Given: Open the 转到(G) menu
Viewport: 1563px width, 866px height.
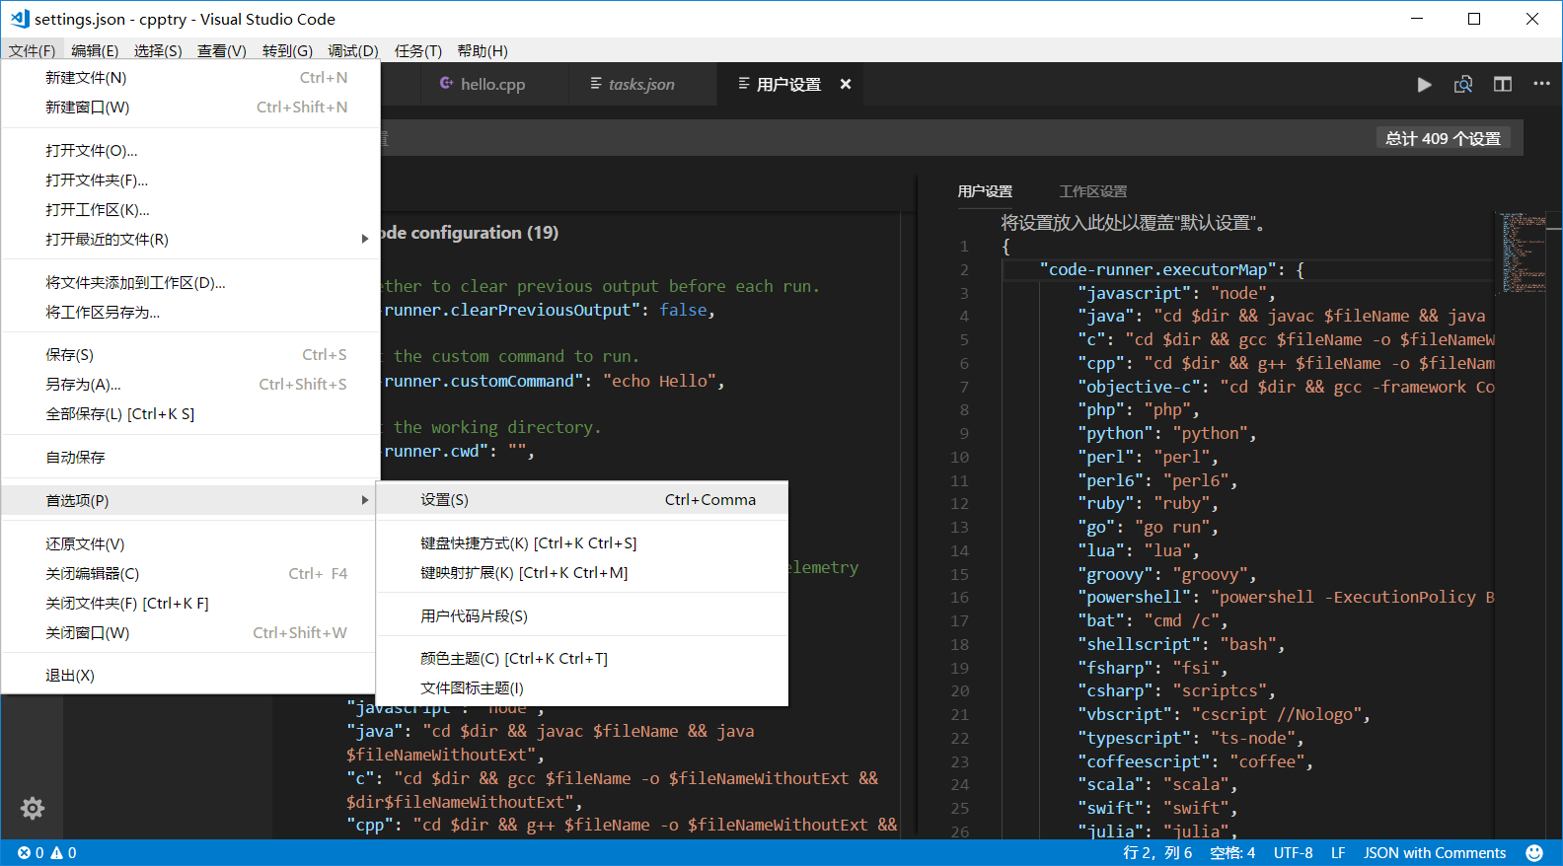Looking at the screenshot, I should [287, 51].
